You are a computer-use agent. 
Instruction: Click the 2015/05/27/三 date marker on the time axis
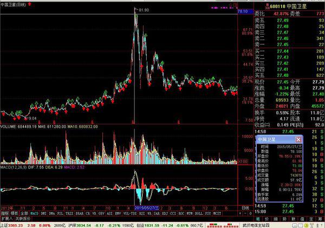tap(147, 208)
